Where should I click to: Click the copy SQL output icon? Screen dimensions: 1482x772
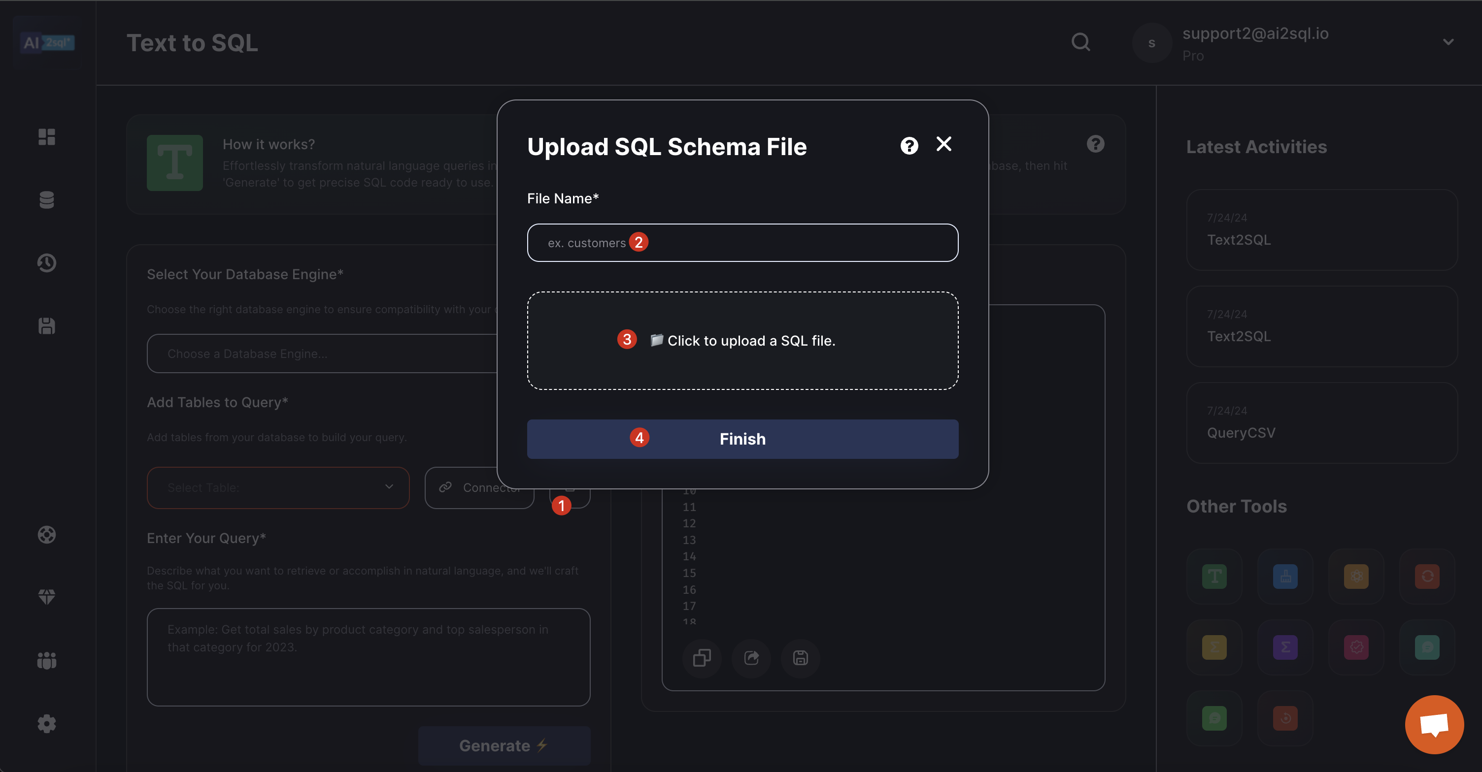coord(702,658)
